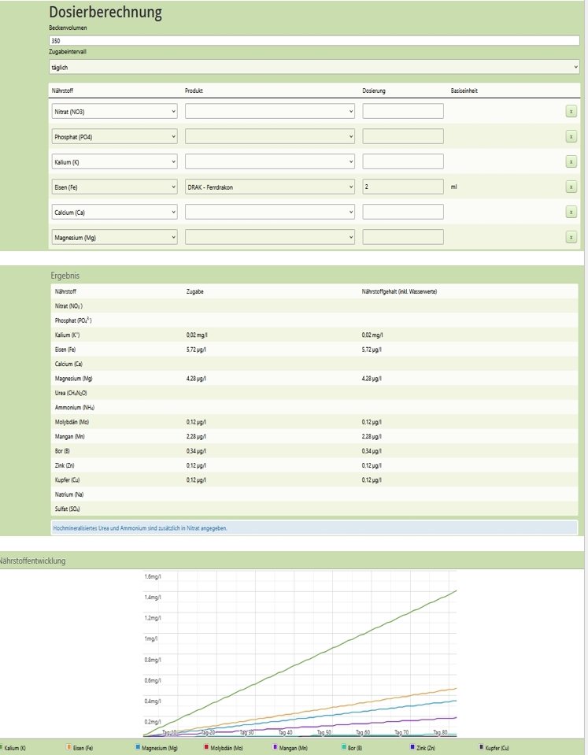Click Kupfer (Cu) legend item
Screen dimensions: 588x755
[x=496, y=747]
